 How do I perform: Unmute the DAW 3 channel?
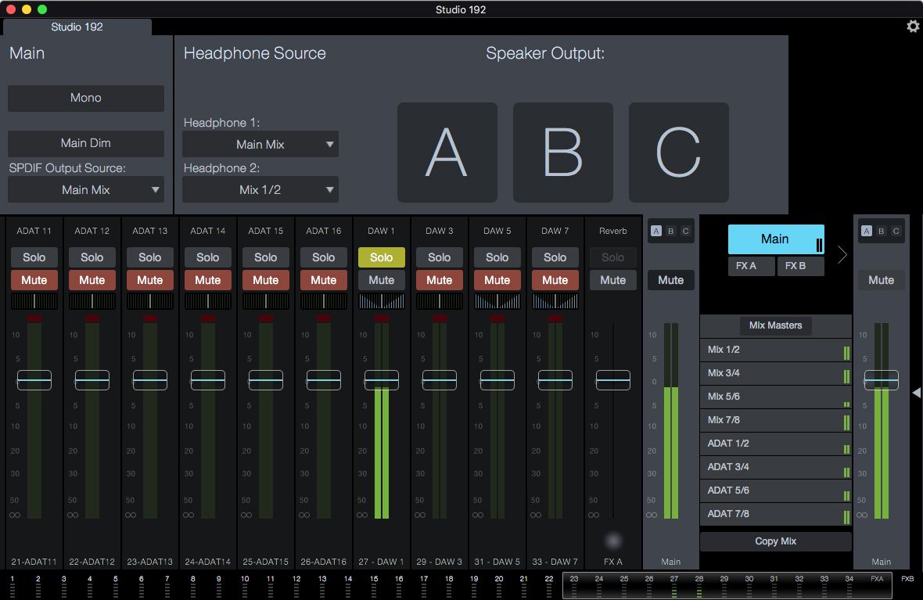coord(439,280)
